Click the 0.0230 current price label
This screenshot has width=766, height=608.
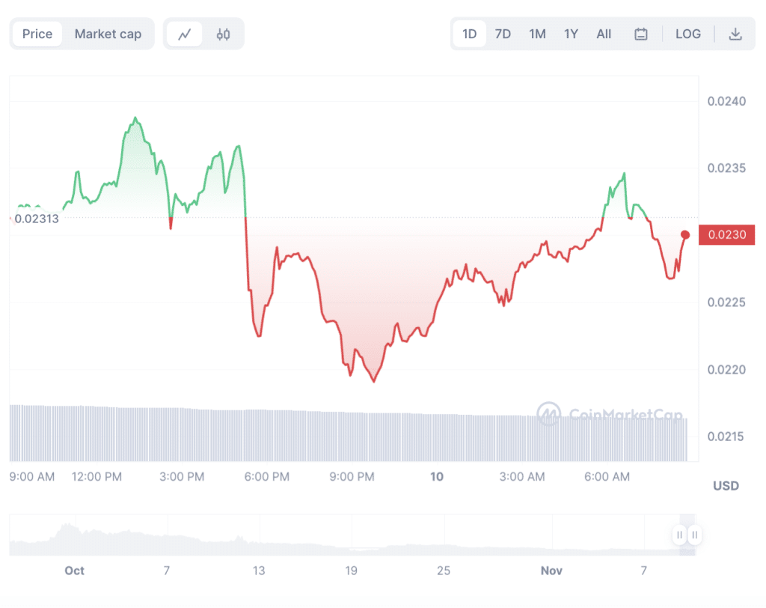(726, 235)
